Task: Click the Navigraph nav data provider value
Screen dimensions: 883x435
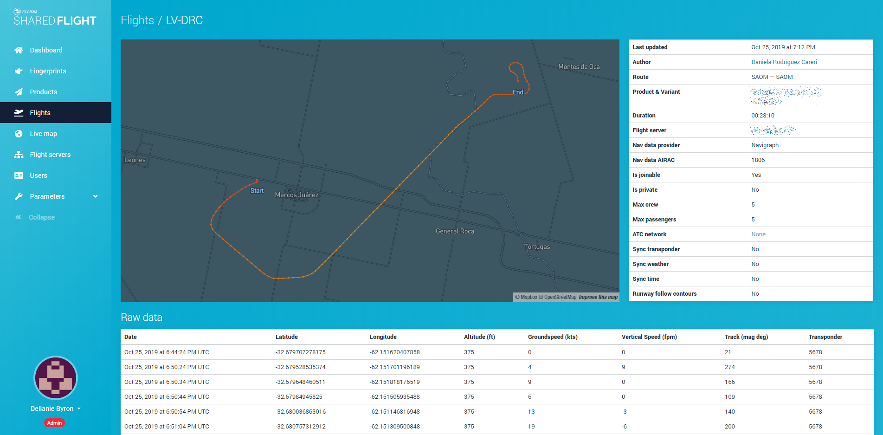Action: point(765,145)
